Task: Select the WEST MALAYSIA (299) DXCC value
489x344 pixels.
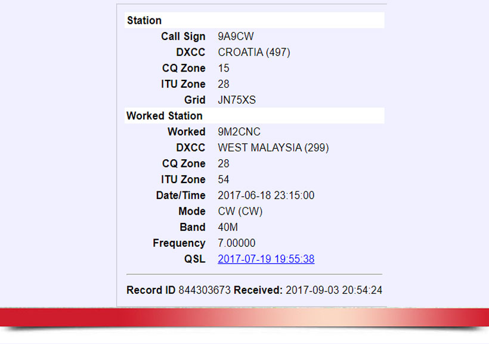Action: coord(273,148)
